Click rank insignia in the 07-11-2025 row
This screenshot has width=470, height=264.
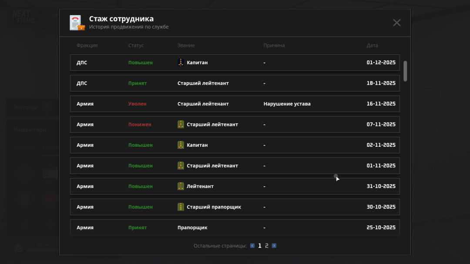pyautogui.click(x=181, y=125)
